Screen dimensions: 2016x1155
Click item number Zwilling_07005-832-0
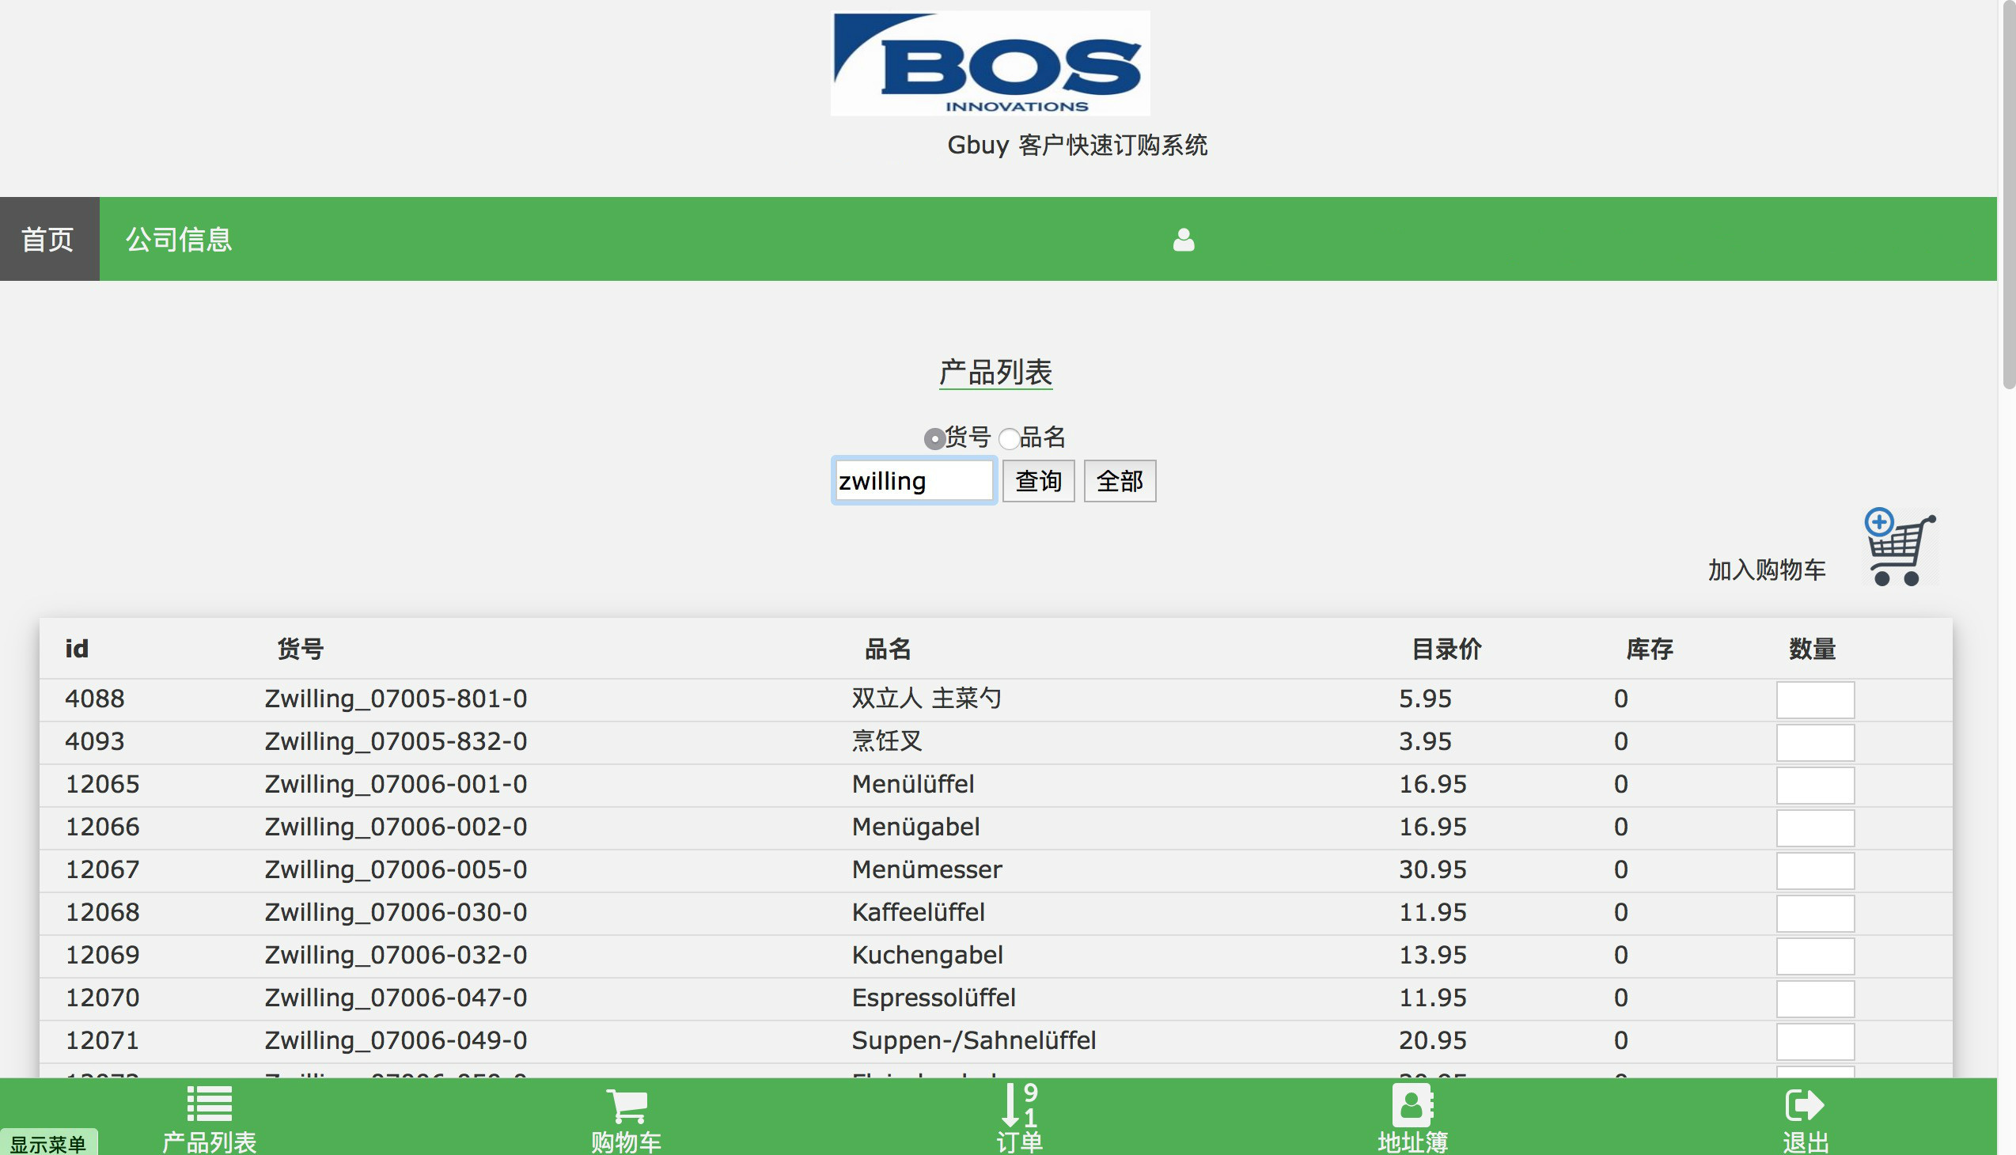pyautogui.click(x=395, y=742)
